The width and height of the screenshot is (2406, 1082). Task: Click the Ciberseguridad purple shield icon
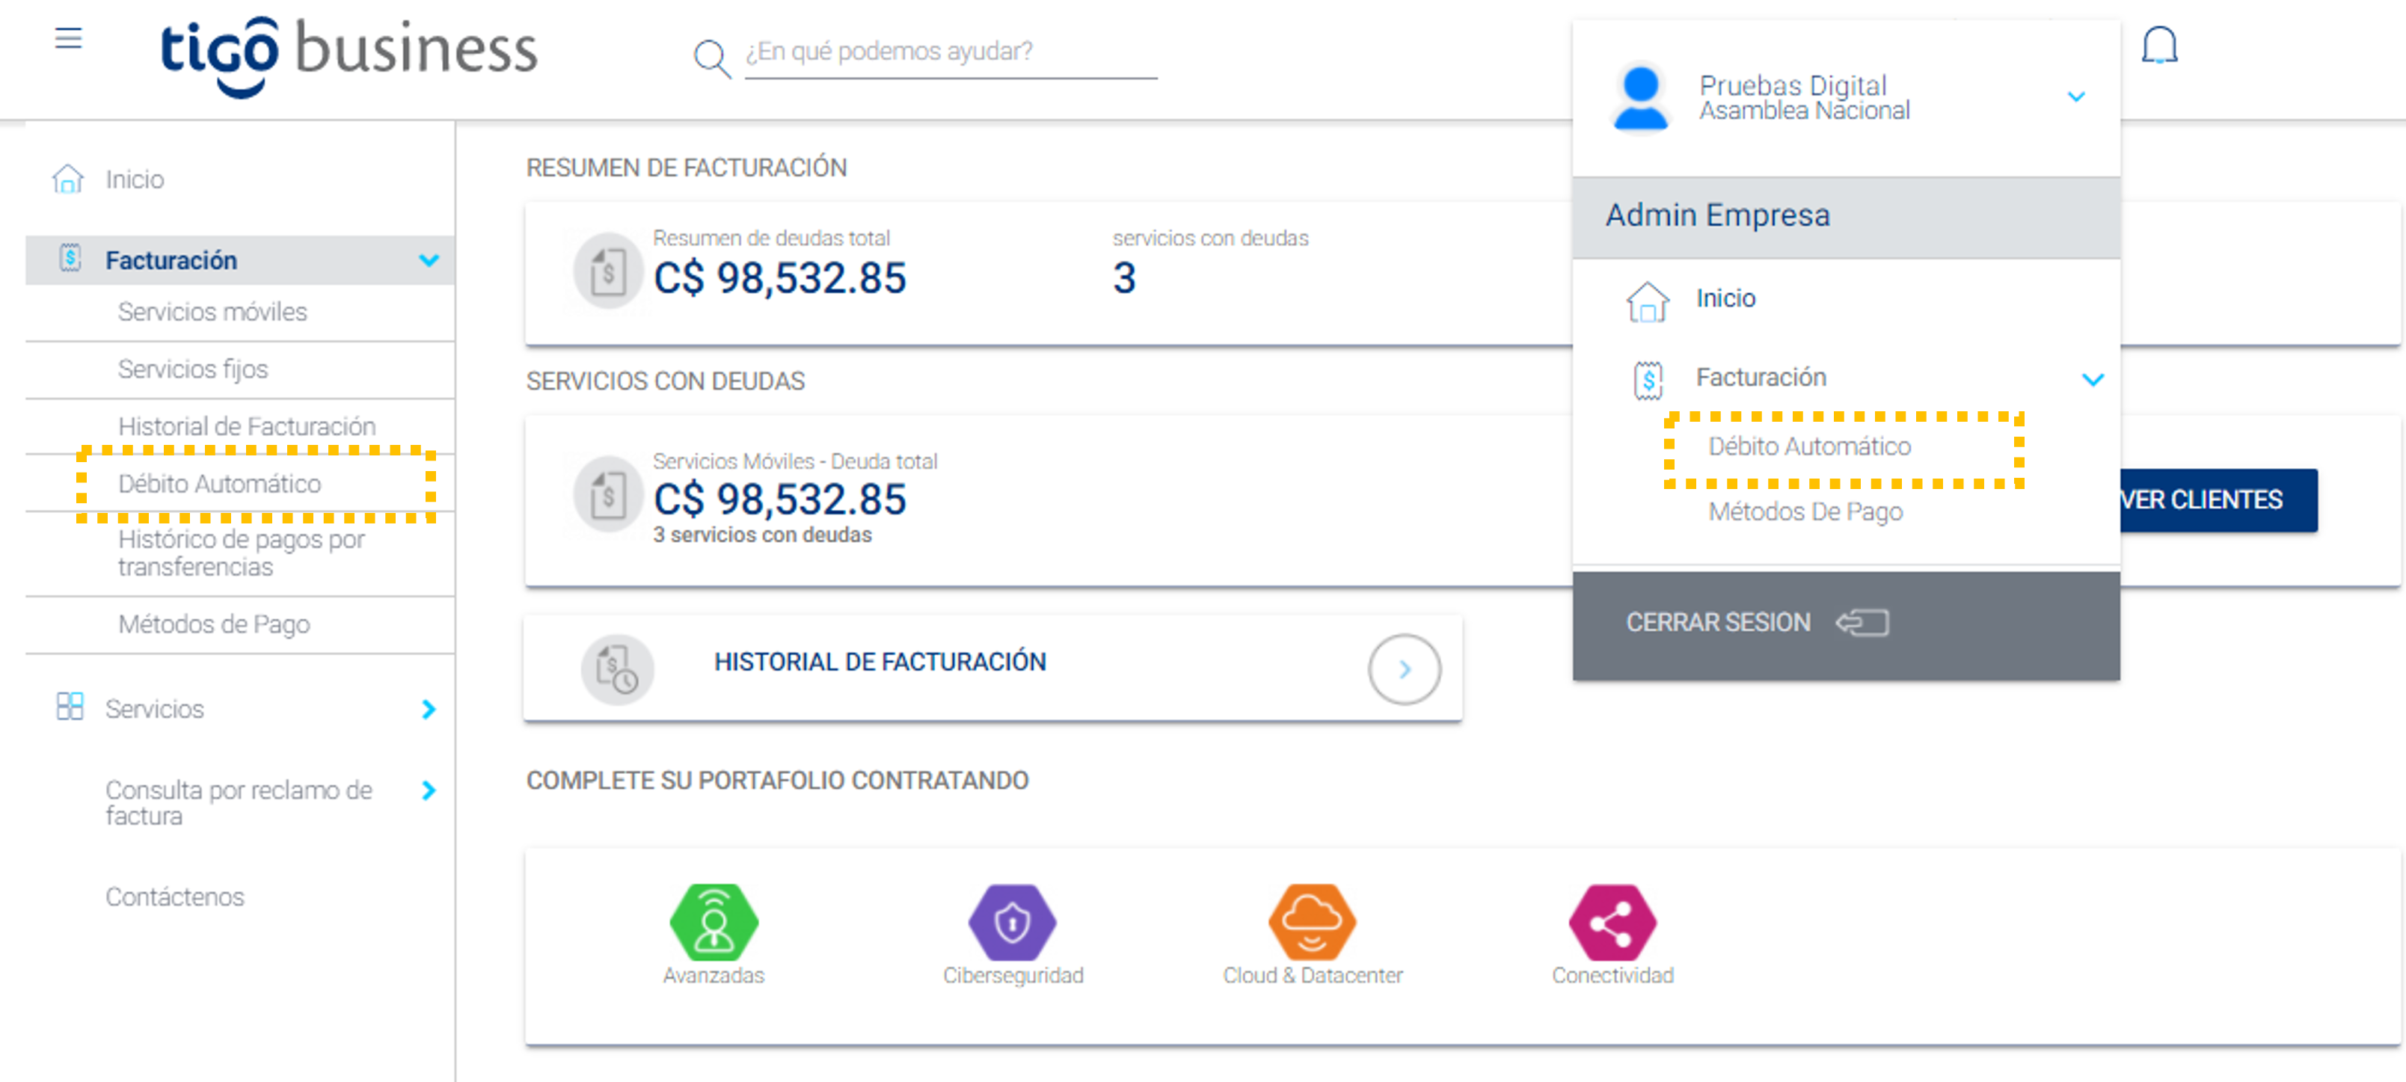coord(1011,923)
